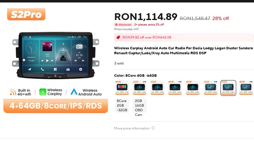Click the product title text
The image size is (254, 143).
point(183,51)
